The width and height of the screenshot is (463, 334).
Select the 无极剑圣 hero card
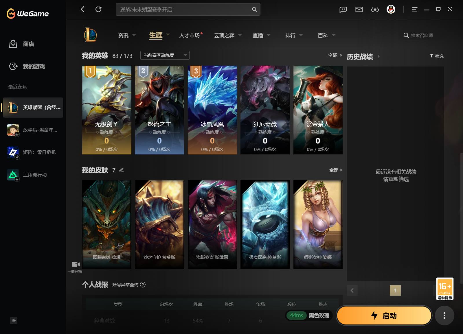click(107, 110)
